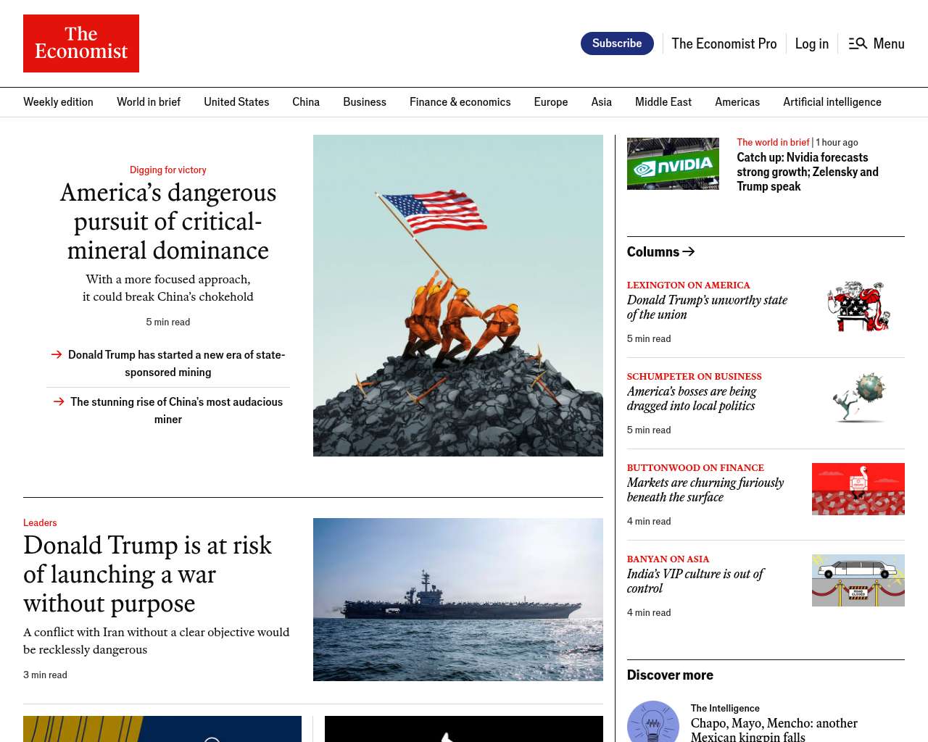928x742 pixels.
Task: Click the flag-raising miners illustration
Action: click(x=458, y=296)
